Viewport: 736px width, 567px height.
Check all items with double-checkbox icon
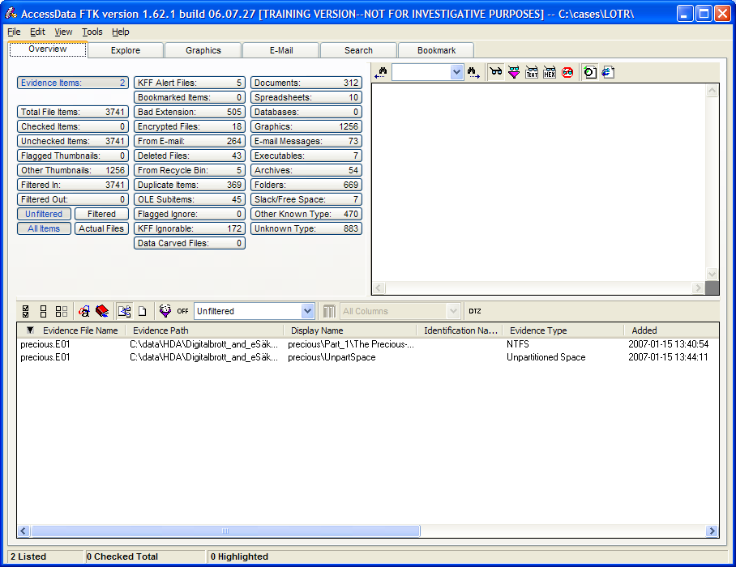[x=26, y=311]
